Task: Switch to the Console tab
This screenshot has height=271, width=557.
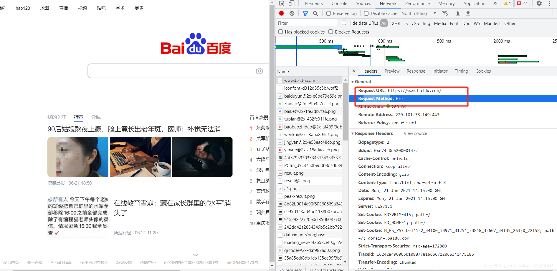Action: tap(339, 4)
